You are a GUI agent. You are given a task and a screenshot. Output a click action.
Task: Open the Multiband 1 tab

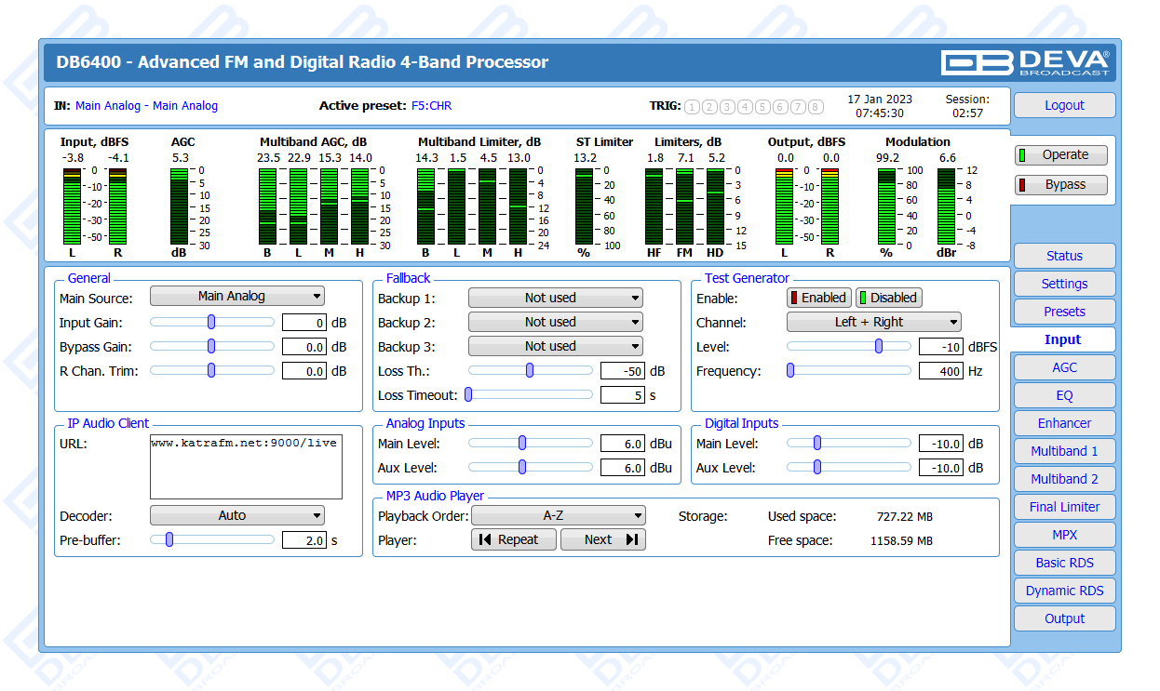click(x=1064, y=451)
